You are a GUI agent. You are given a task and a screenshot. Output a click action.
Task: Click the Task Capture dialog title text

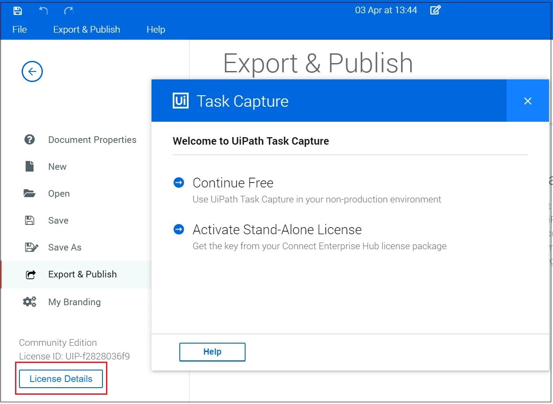pos(242,101)
